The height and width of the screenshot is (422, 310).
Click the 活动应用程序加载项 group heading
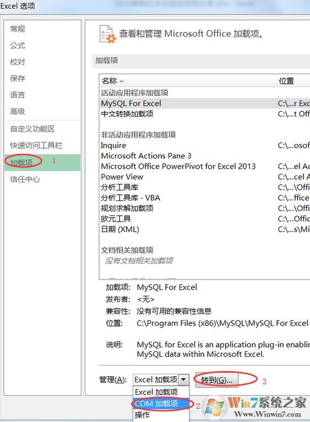tap(134, 93)
